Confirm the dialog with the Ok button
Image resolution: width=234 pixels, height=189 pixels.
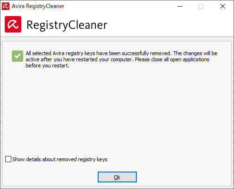pyautogui.click(x=117, y=177)
